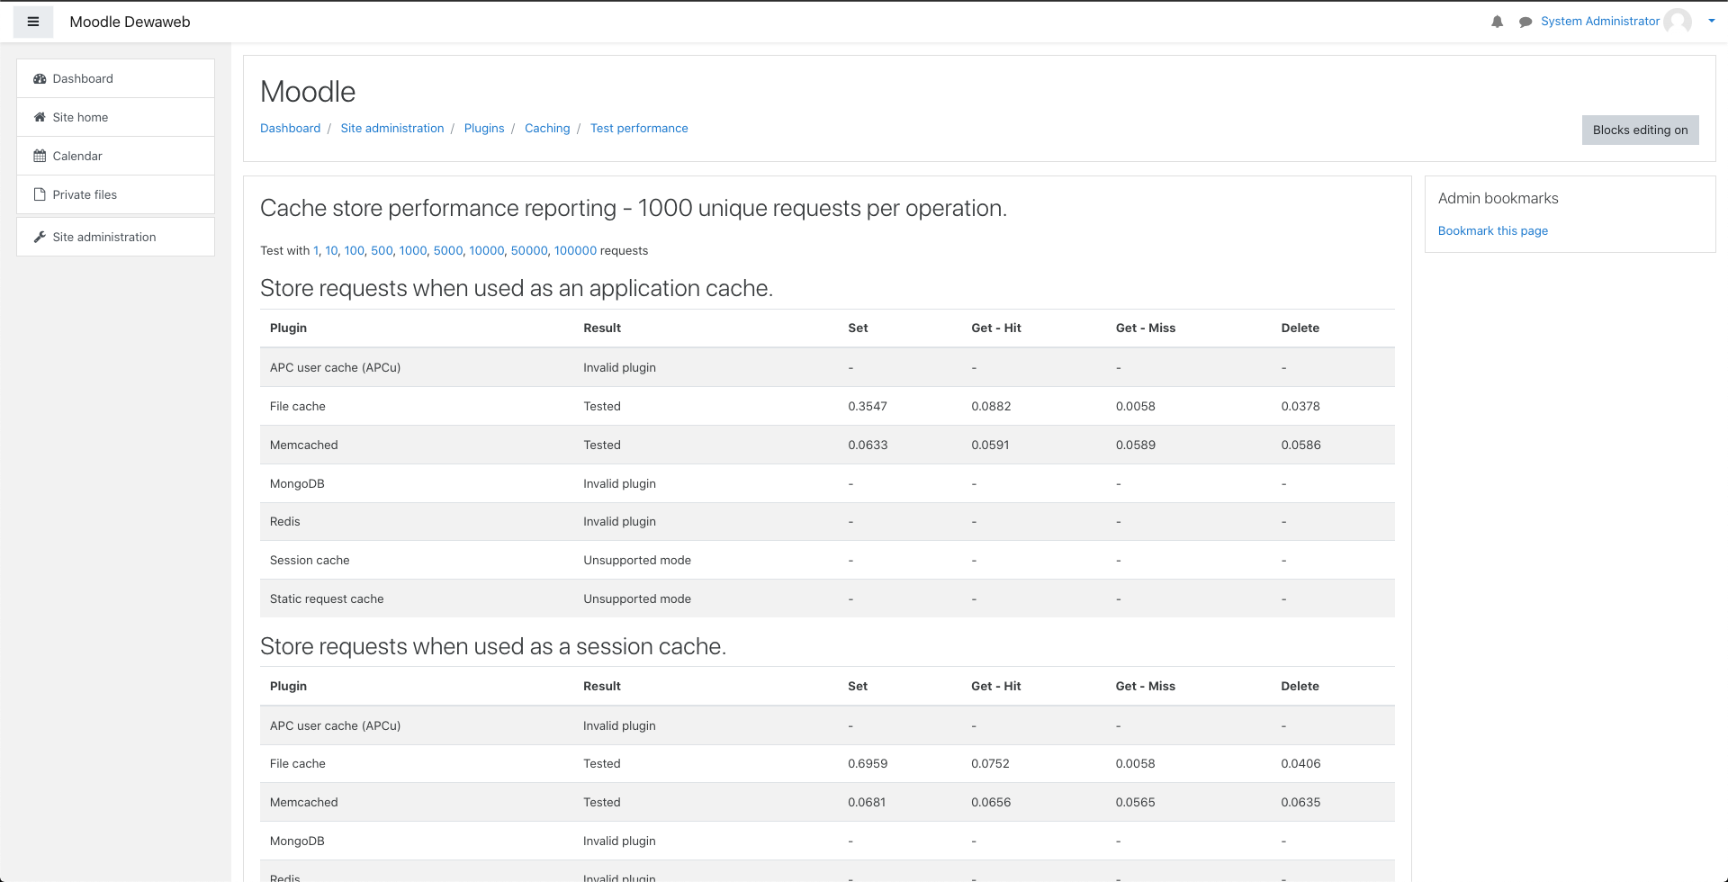Test with 100 requests link
The width and height of the screenshot is (1728, 882).
tap(355, 250)
